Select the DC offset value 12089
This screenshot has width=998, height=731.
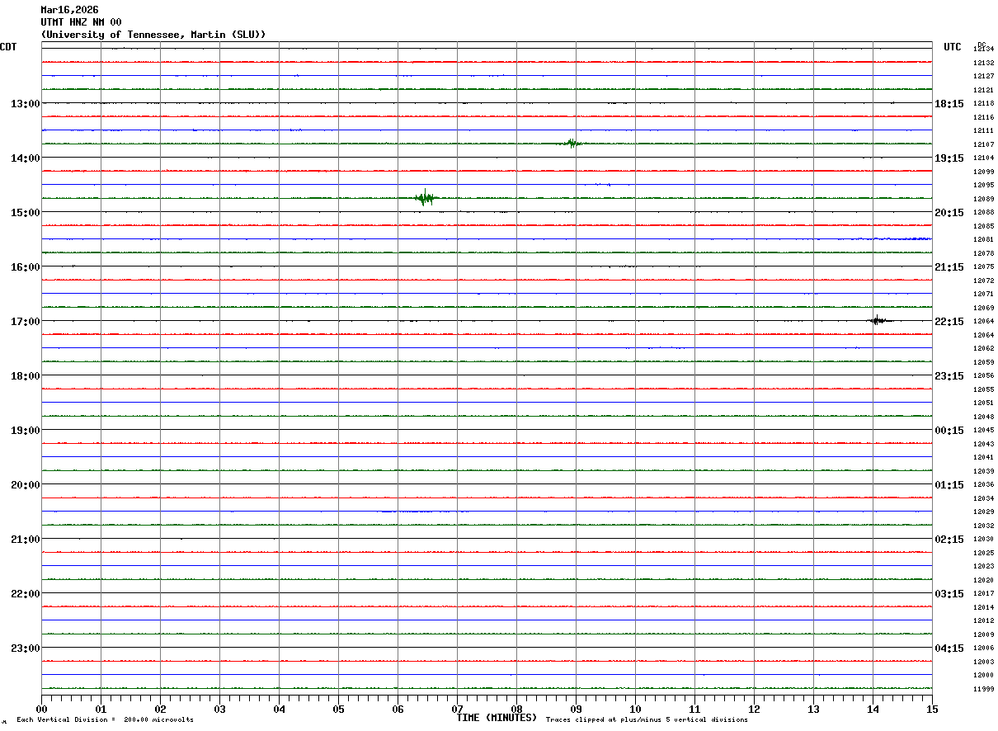(983, 199)
